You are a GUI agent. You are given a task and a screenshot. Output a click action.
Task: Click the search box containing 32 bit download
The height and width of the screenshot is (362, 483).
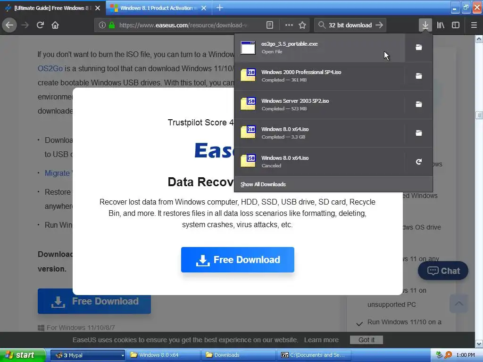pyautogui.click(x=350, y=25)
